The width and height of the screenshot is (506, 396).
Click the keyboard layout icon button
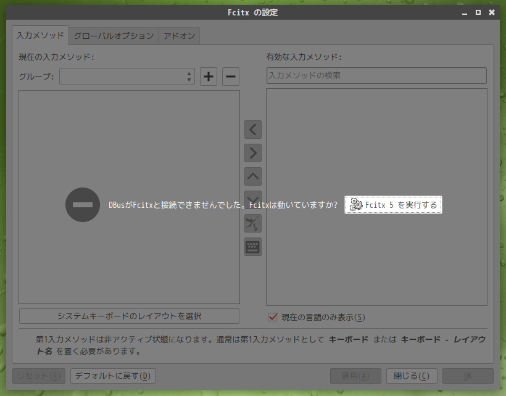click(x=253, y=247)
